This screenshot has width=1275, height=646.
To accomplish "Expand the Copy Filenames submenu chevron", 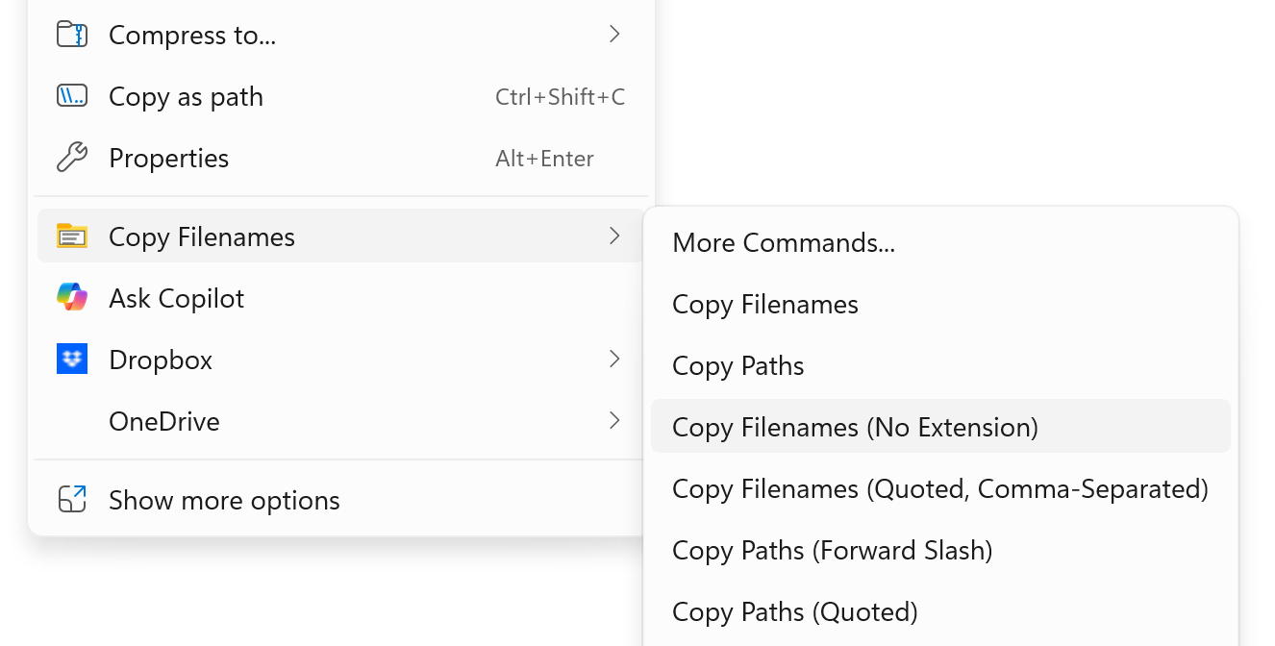I will 613,236.
